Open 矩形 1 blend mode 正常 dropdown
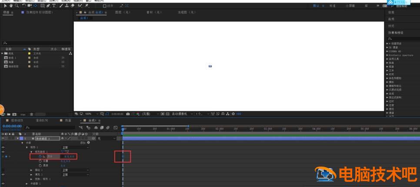This screenshot has height=187, width=420. click(x=76, y=147)
